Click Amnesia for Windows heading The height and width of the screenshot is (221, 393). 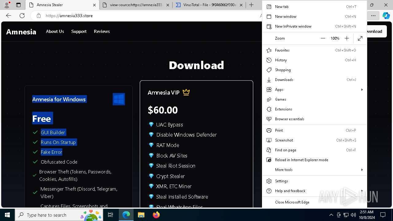click(x=59, y=99)
